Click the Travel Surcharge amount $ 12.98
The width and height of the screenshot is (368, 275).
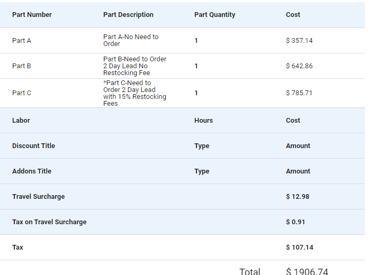point(298,196)
